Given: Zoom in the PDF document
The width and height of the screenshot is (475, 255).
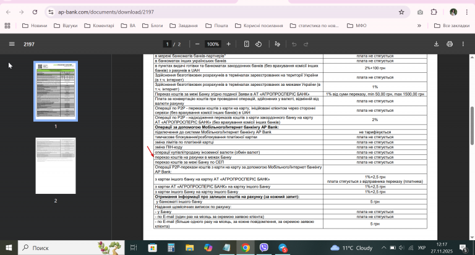Looking at the screenshot, I should tap(228, 44).
